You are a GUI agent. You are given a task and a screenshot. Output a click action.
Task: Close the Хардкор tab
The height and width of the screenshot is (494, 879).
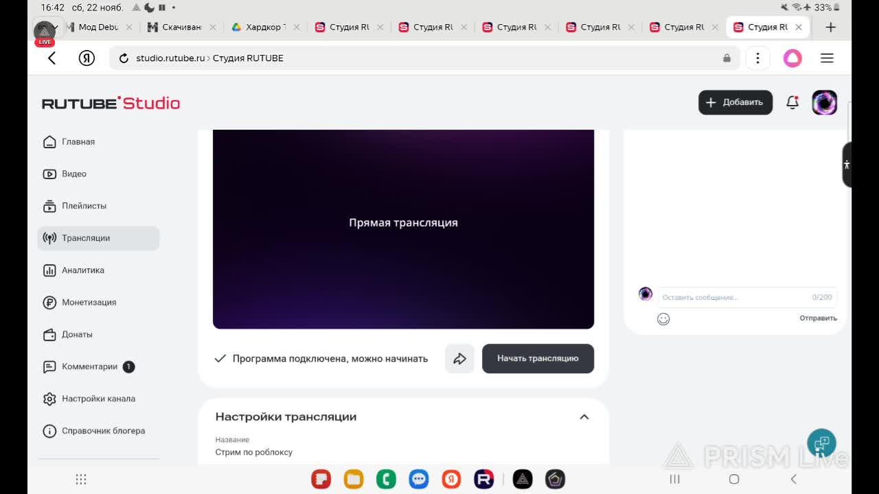point(296,27)
